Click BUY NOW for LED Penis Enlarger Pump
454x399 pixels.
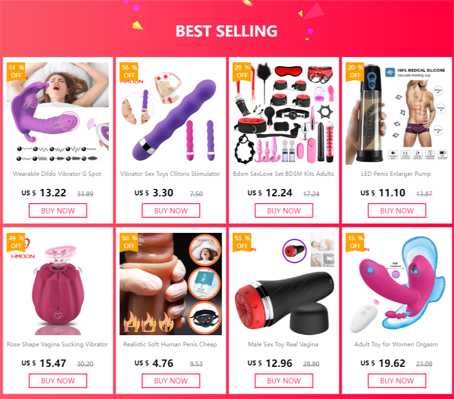click(x=397, y=210)
